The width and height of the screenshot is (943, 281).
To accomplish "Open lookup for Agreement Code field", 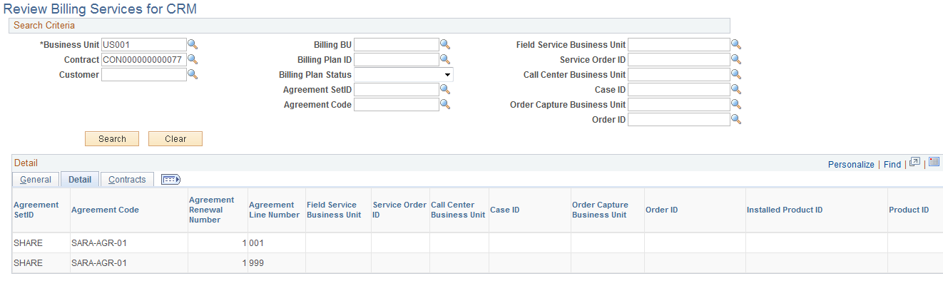I will coord(444,105).
